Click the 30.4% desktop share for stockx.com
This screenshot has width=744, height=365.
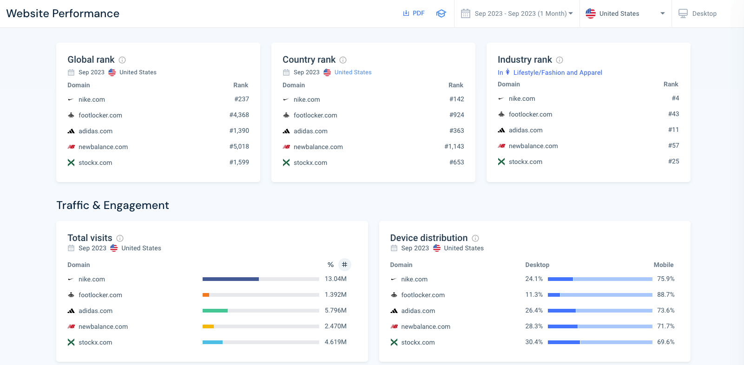coord(534,342)
